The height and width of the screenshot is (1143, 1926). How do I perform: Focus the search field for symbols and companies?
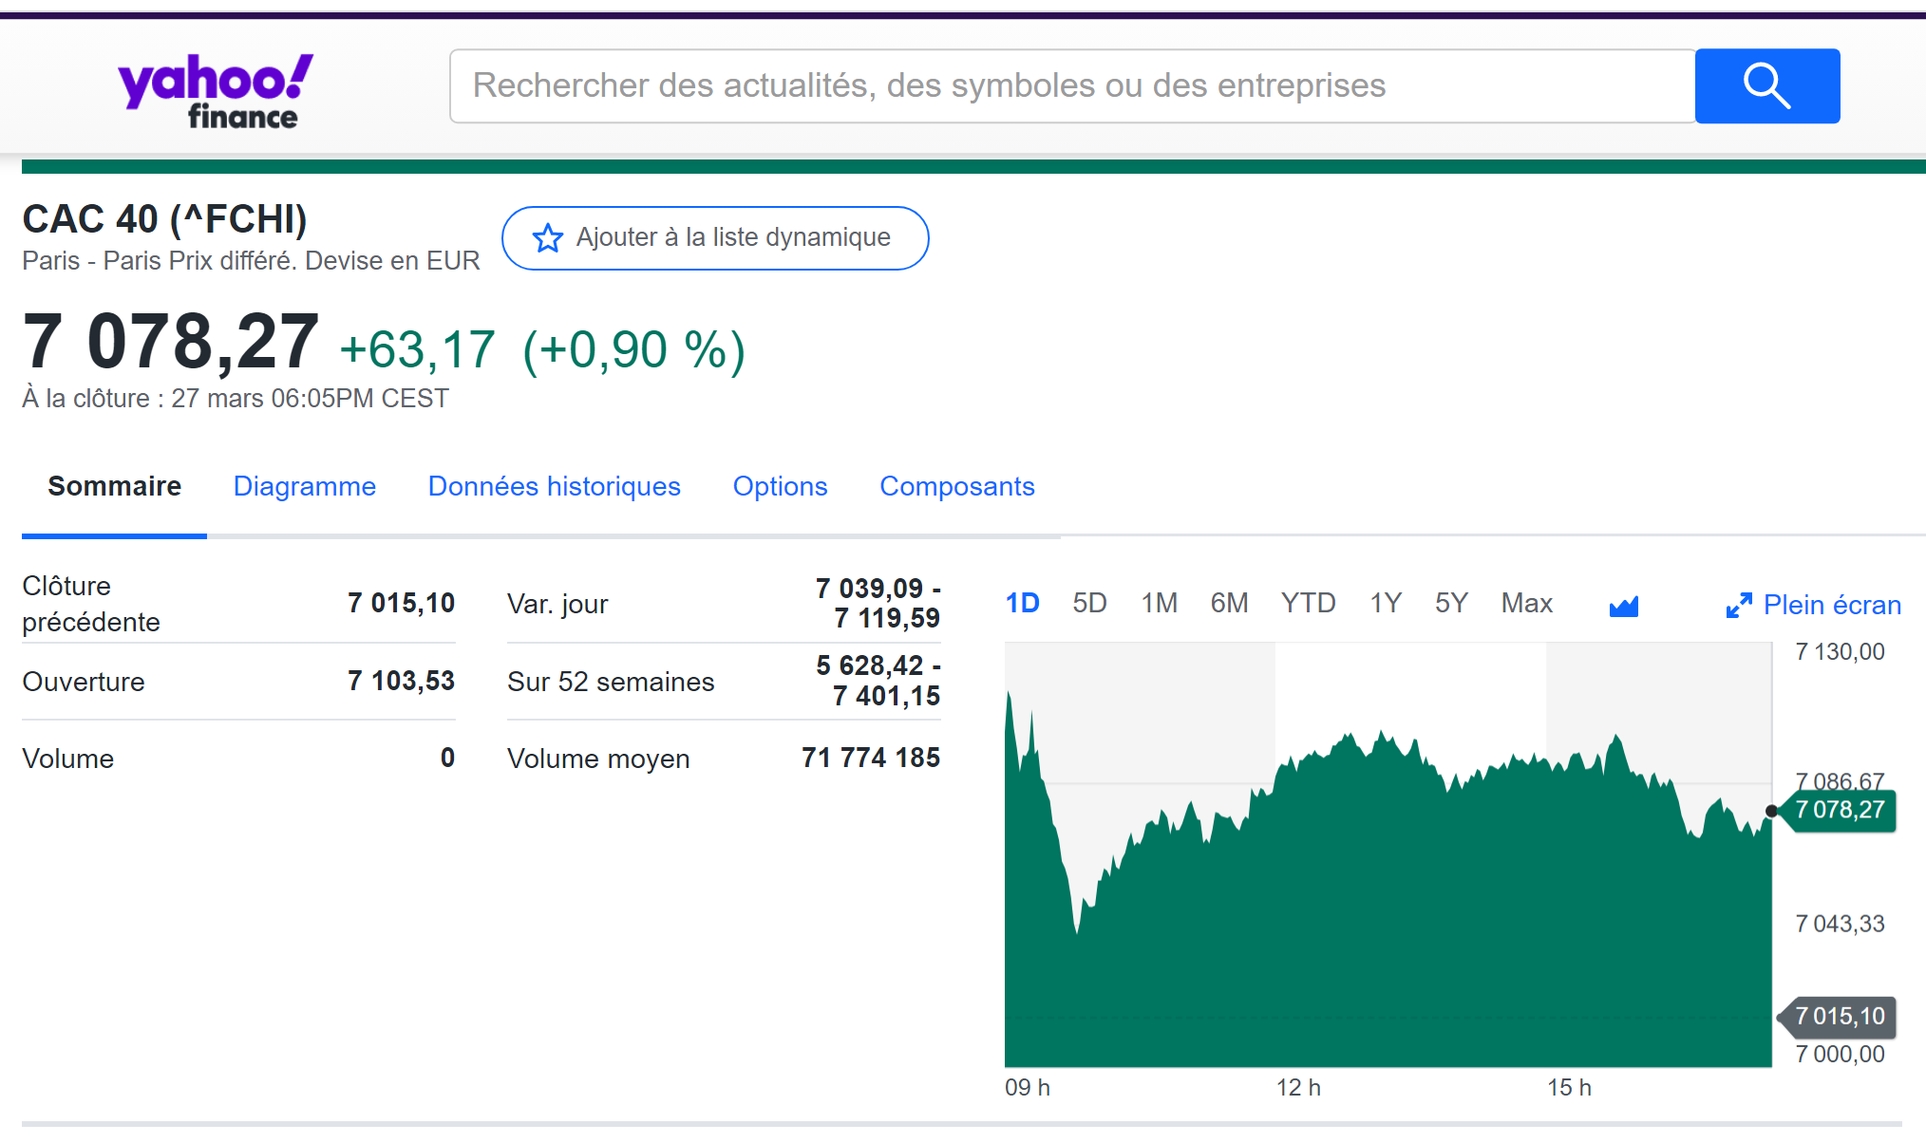pos(1072,86)
